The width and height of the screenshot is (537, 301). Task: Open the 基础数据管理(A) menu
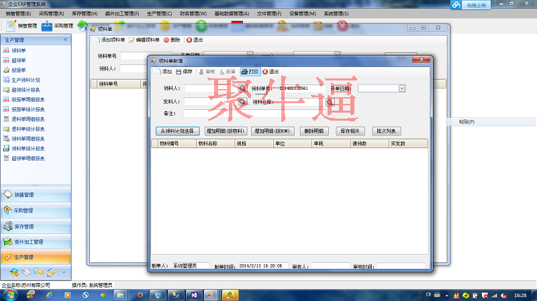pos(232,13)
